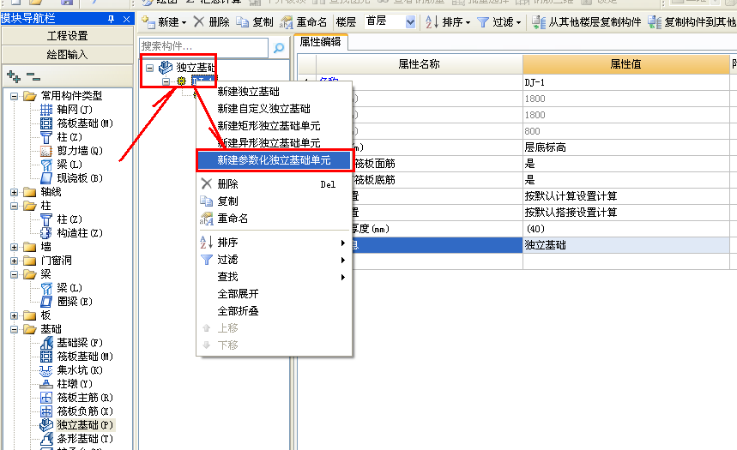
Task: Click the 复制 toolbar button
Action: 255,22
